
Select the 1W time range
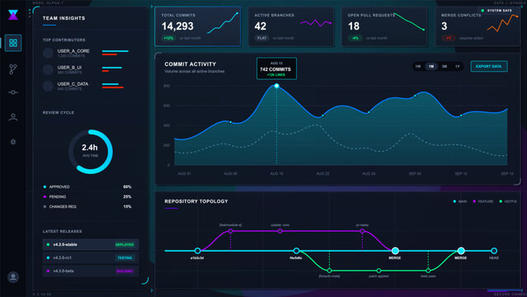(418, 66)
